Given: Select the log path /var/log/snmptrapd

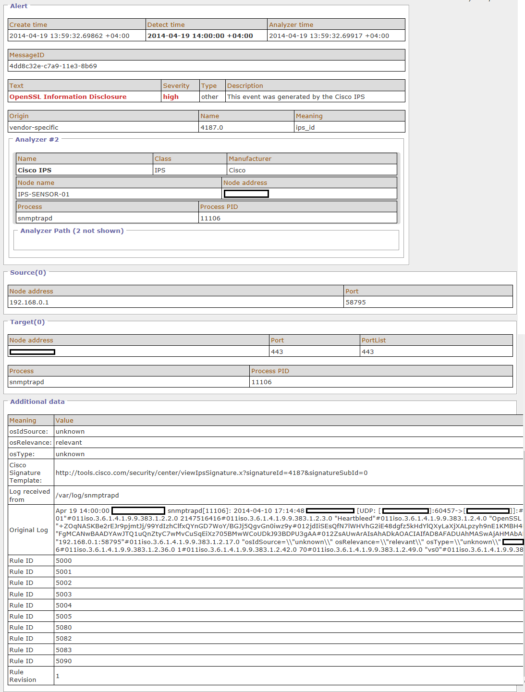Looking at the screenshot, I should (87, 496).
